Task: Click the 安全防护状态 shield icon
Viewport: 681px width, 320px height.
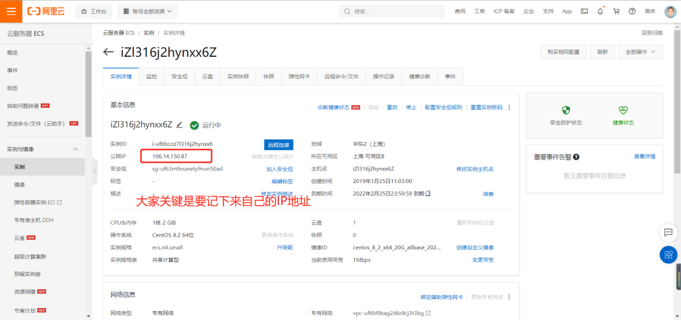Action: click(566, 110)
